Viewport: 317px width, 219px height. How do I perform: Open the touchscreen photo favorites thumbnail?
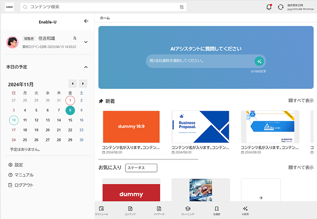(201, 190)
